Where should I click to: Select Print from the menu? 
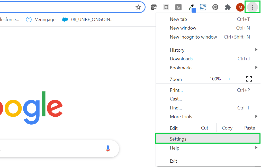coord(208,90)
